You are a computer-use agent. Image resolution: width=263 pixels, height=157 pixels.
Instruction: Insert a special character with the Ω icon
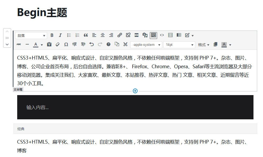pos(66,45)
